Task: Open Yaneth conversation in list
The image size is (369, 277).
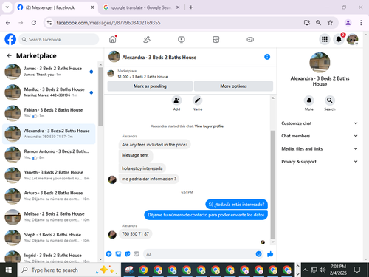Action: pos(49,175)
